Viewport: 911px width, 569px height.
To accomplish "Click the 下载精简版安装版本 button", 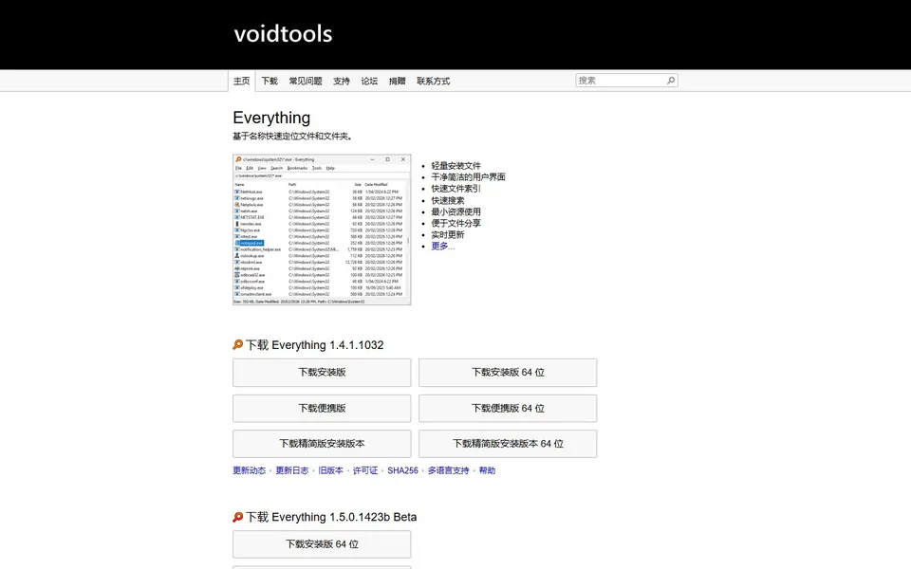I will coord(322,444).
